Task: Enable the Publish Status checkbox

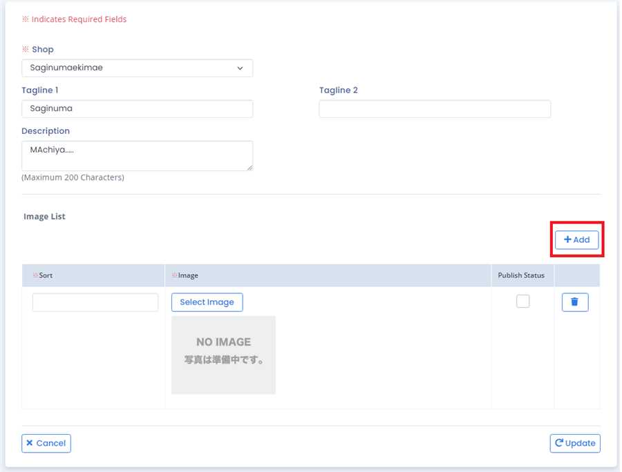Action: [x=523, y=302]
